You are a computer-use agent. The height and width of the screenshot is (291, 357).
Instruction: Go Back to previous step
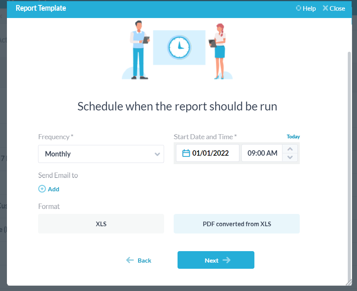pyautogui.click(x=139, y=260)
